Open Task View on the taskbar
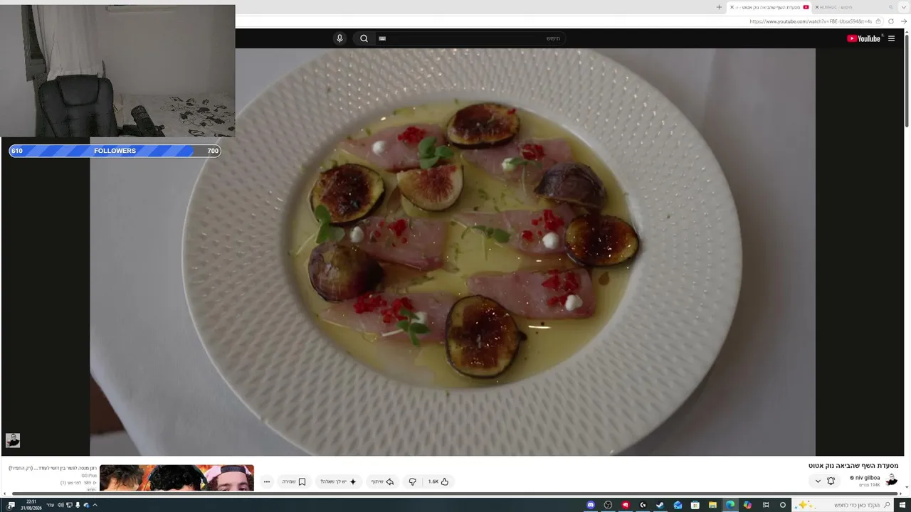 tap(766, 505)
